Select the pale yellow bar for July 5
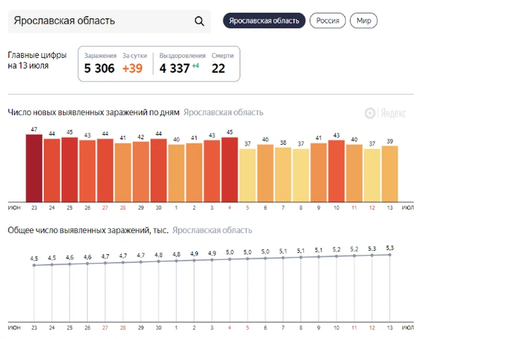The width and height of the screenshot is (509, 339). point(248,175)
